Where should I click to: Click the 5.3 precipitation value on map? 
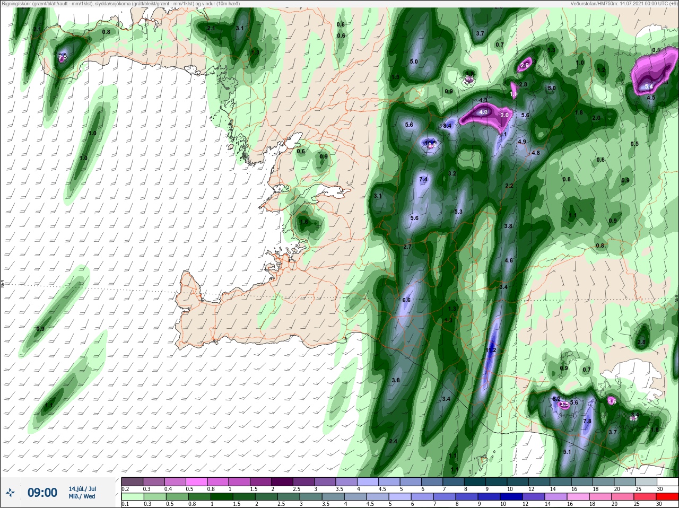tap(458, 212)
